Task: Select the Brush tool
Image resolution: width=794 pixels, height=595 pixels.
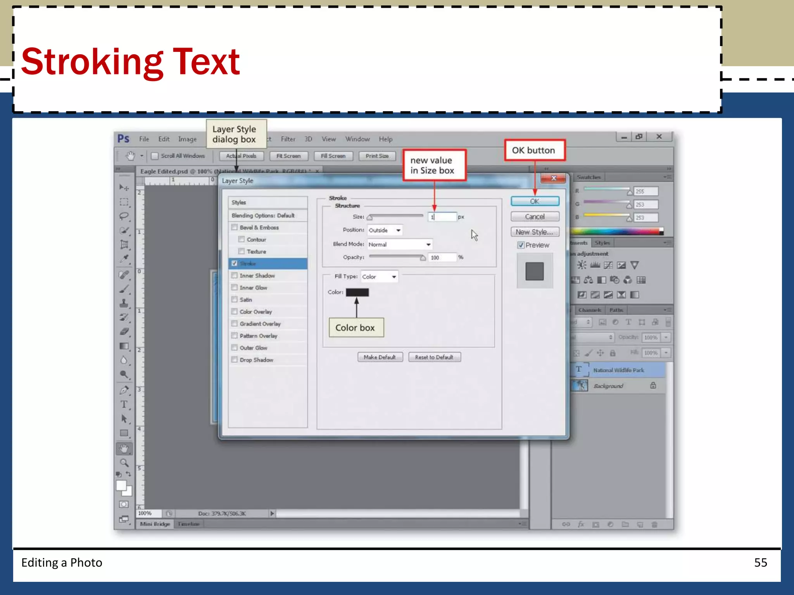Action: pos(124,289)
